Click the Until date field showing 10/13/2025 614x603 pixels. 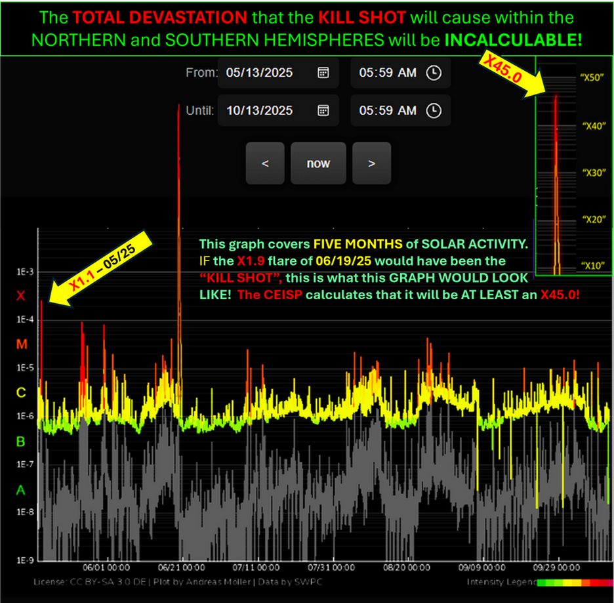tap(260, 111)
